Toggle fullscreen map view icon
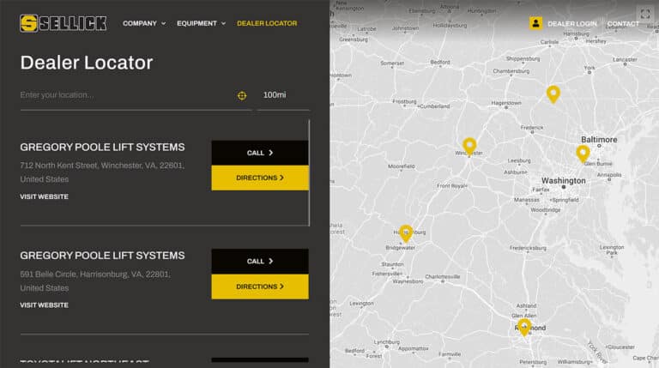This screenshot has height=368, width=659. [645, 15]
